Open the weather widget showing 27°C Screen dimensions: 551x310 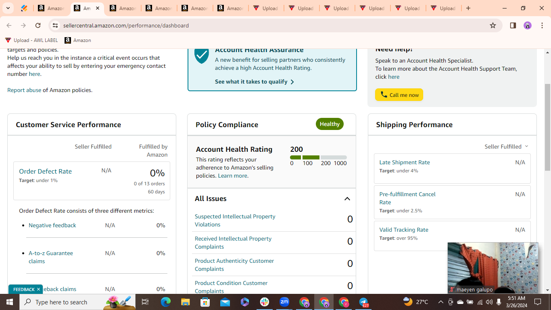[x=416, y=302]
